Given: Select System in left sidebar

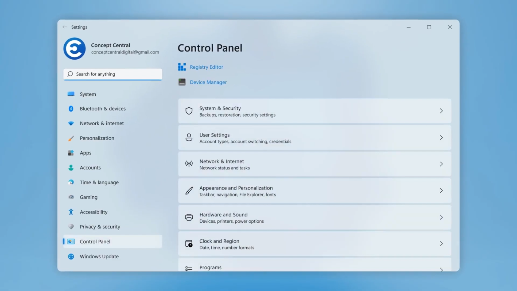Looking at the screenshot, I should click(88, 94).
